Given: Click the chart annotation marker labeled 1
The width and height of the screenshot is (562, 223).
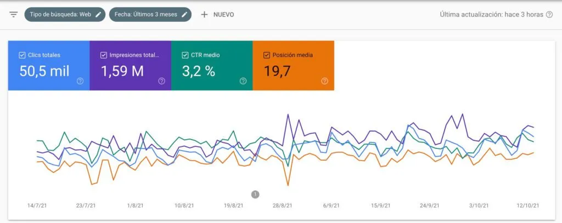Looking at the screenshot, I should [255, 195].
